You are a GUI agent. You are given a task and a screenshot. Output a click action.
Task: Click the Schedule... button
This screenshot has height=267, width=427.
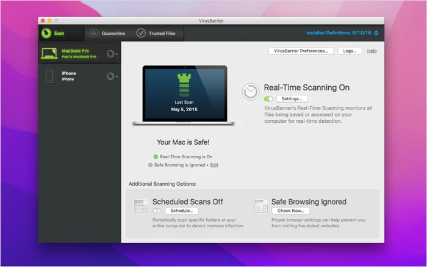point(182,211)
